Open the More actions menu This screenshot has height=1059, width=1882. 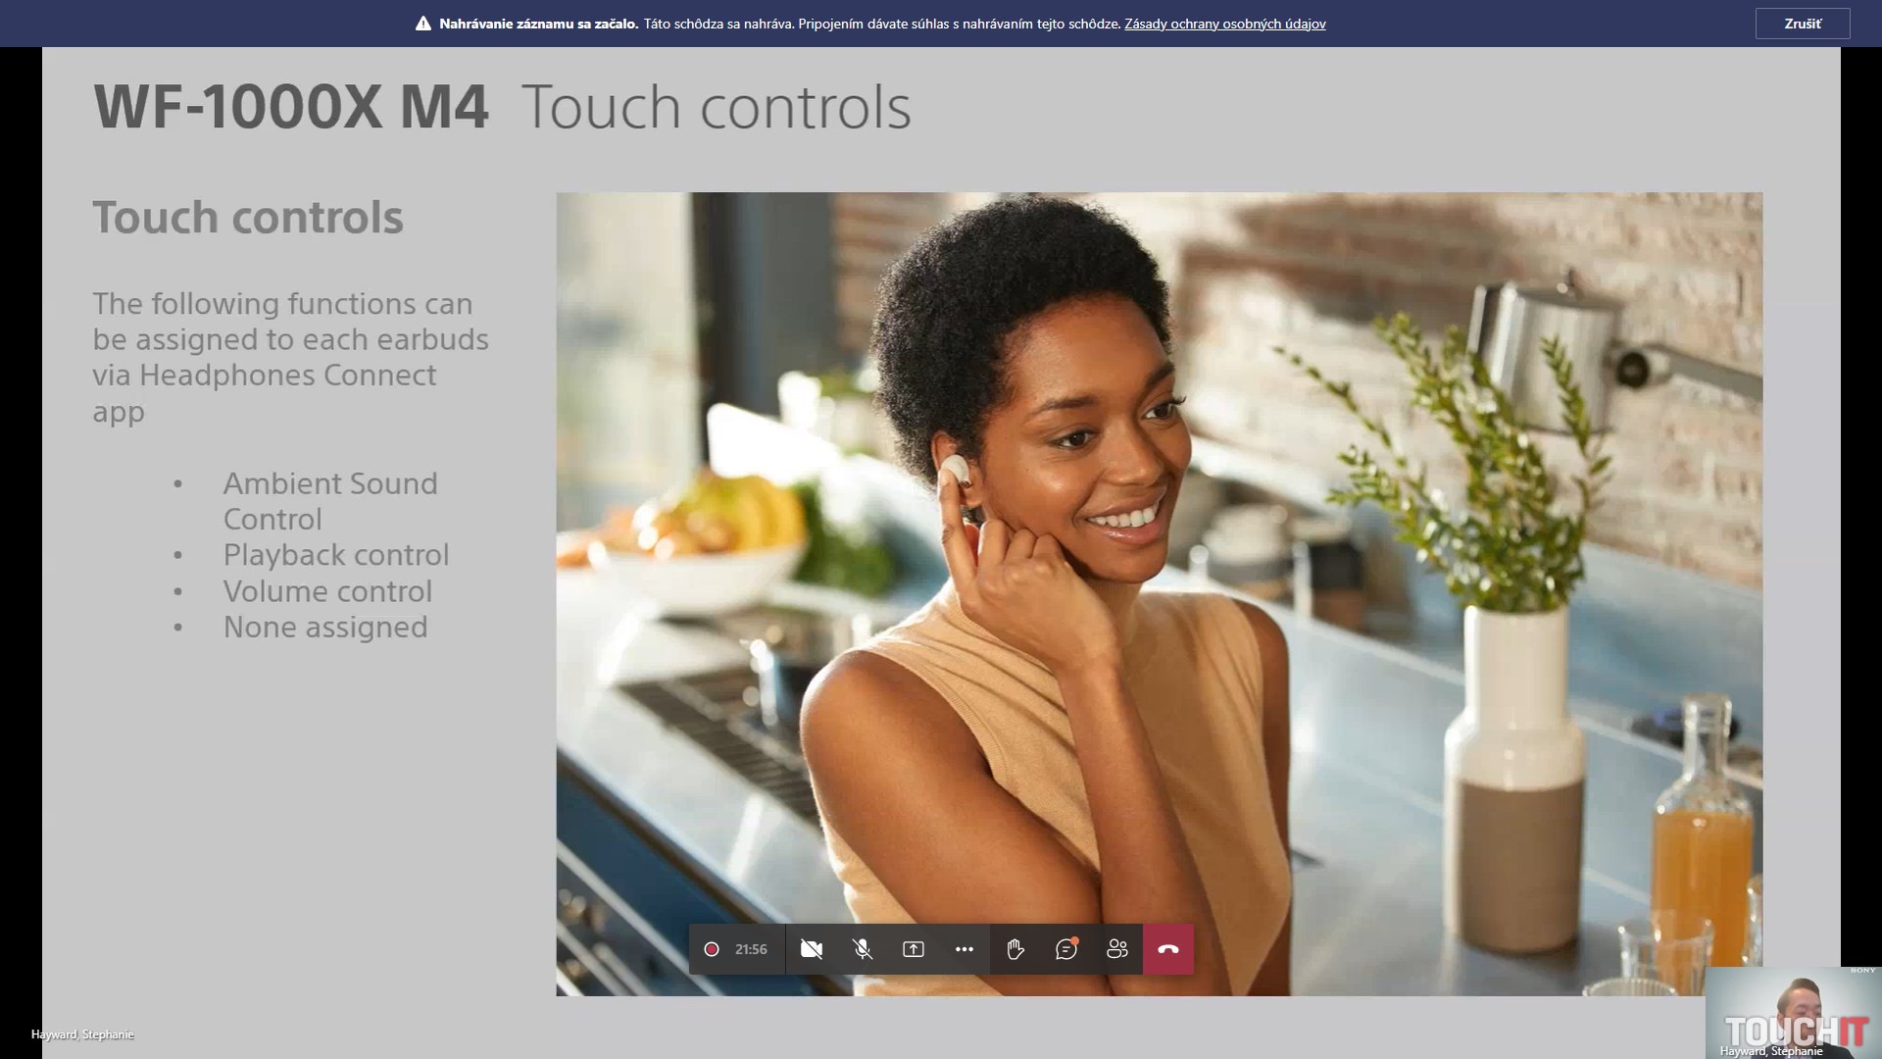[x=965, y=949]
